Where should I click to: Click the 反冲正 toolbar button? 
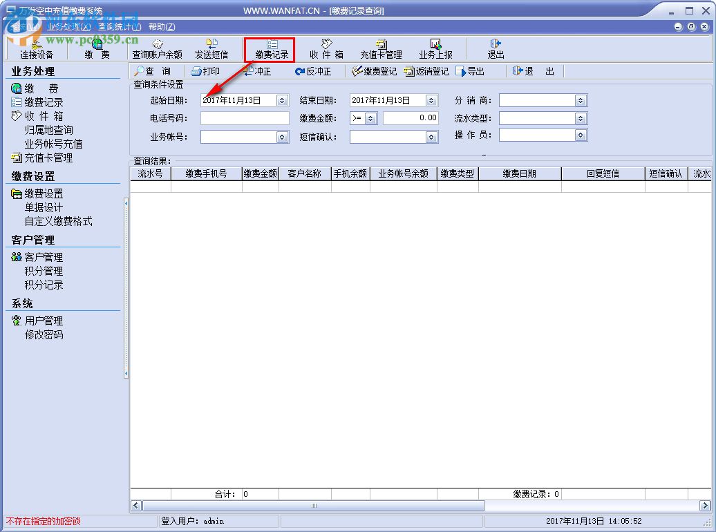(x=315, y=70)
